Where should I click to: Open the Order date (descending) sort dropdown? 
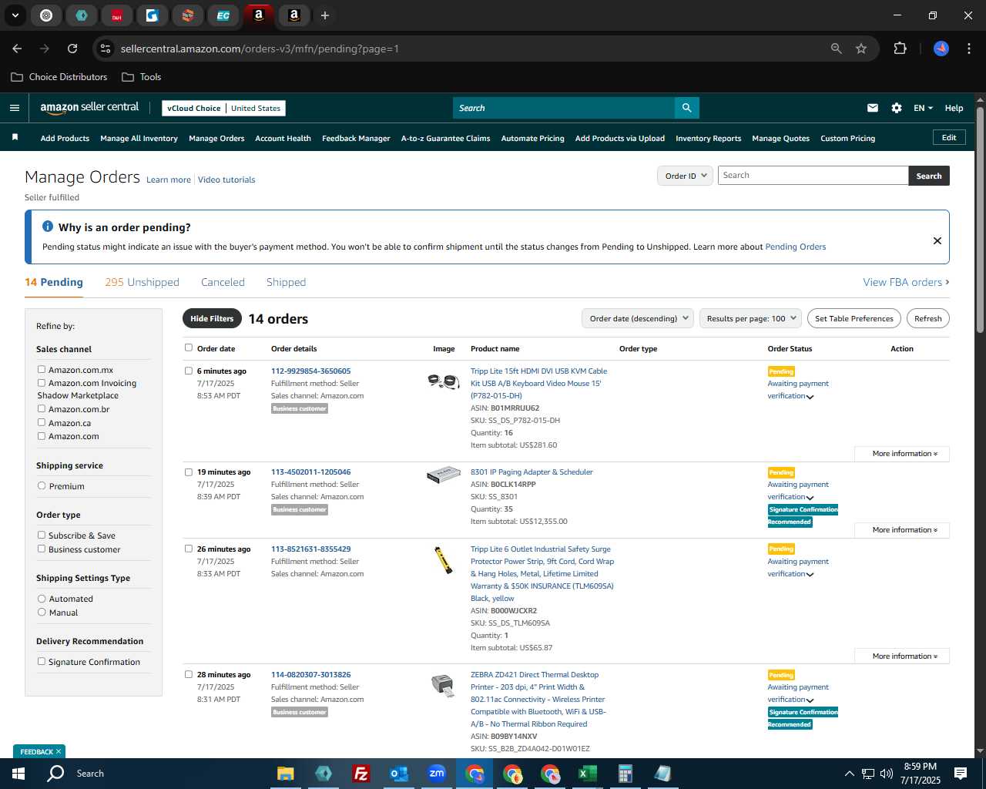tap(638, 318)
